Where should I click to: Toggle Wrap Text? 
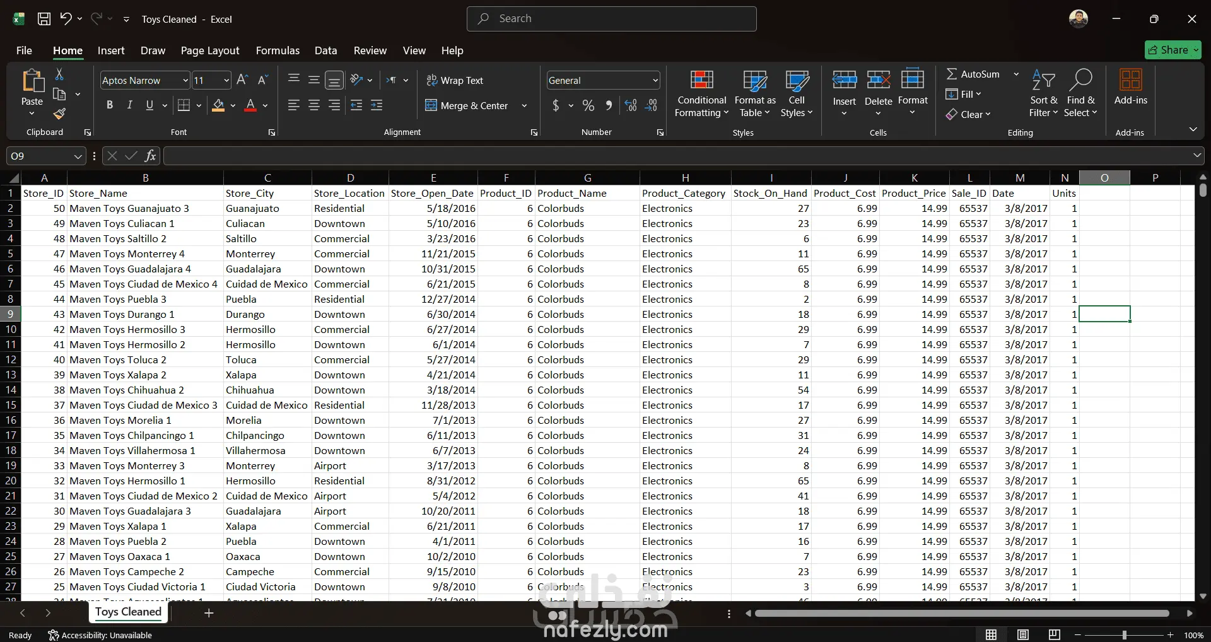point(455,80)
